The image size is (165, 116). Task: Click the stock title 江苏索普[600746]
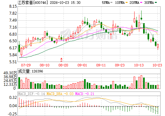[x=33, y=3]
